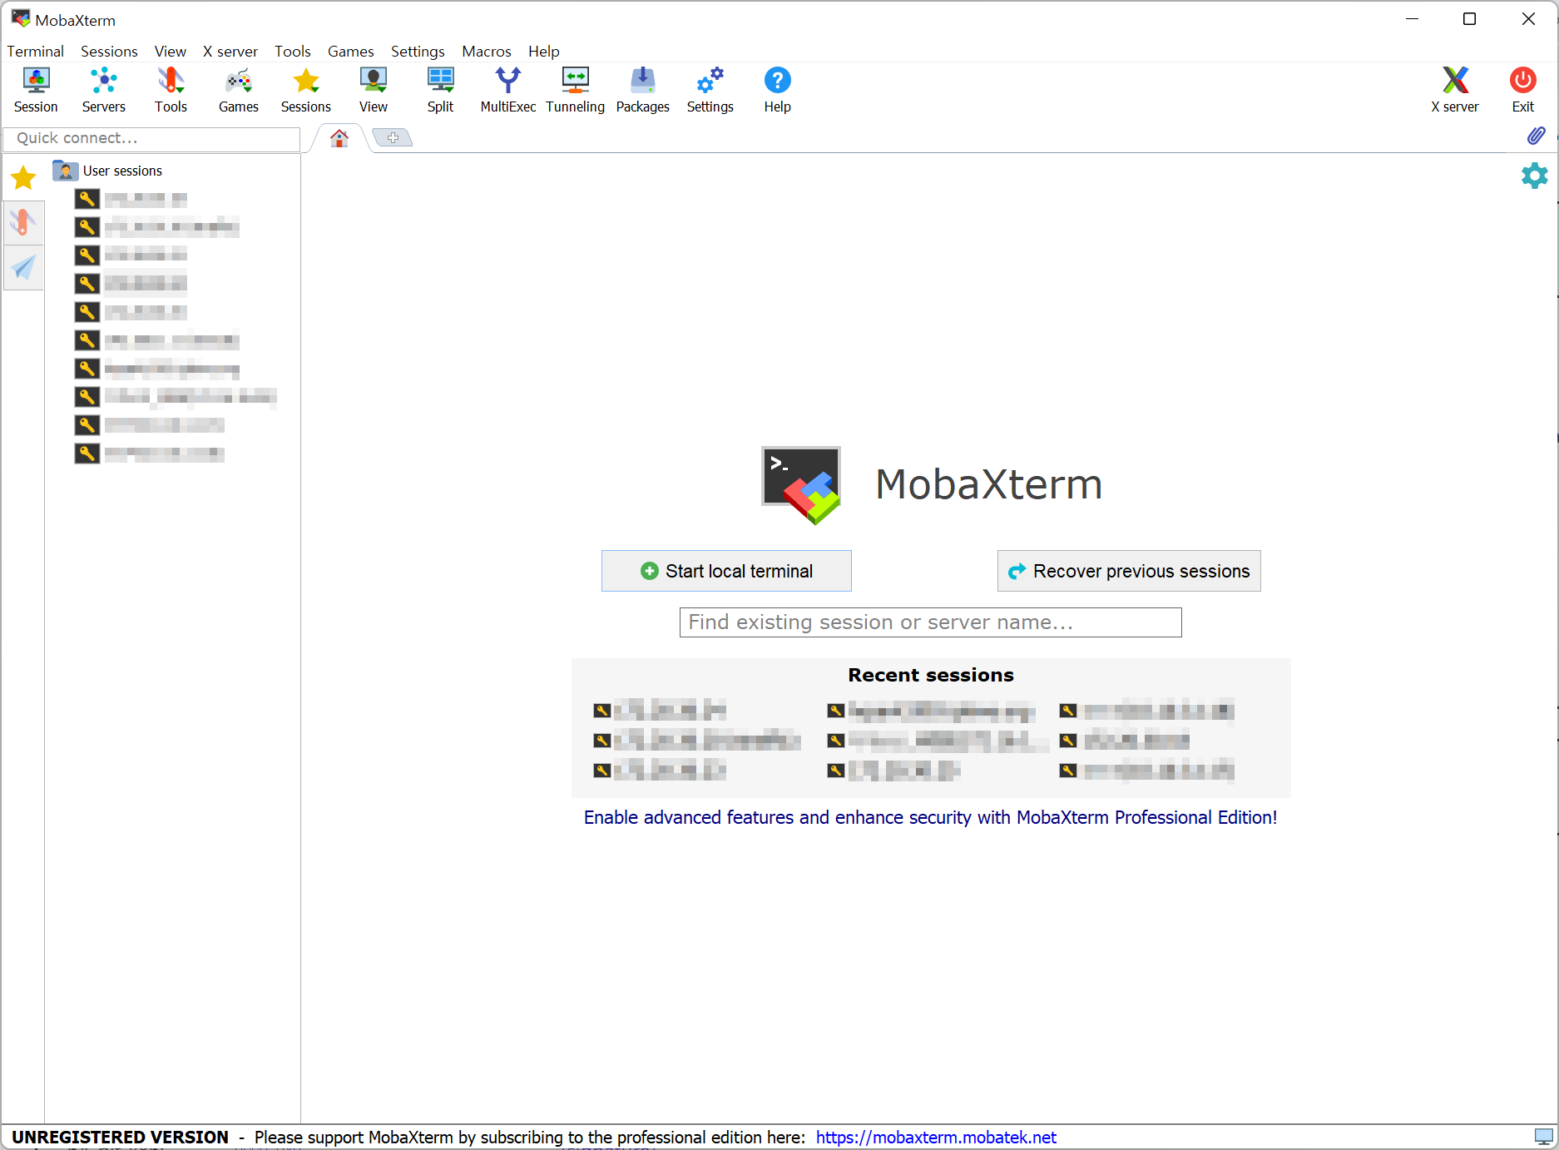Open the Session toolbar button

click(x=36, y=90)
